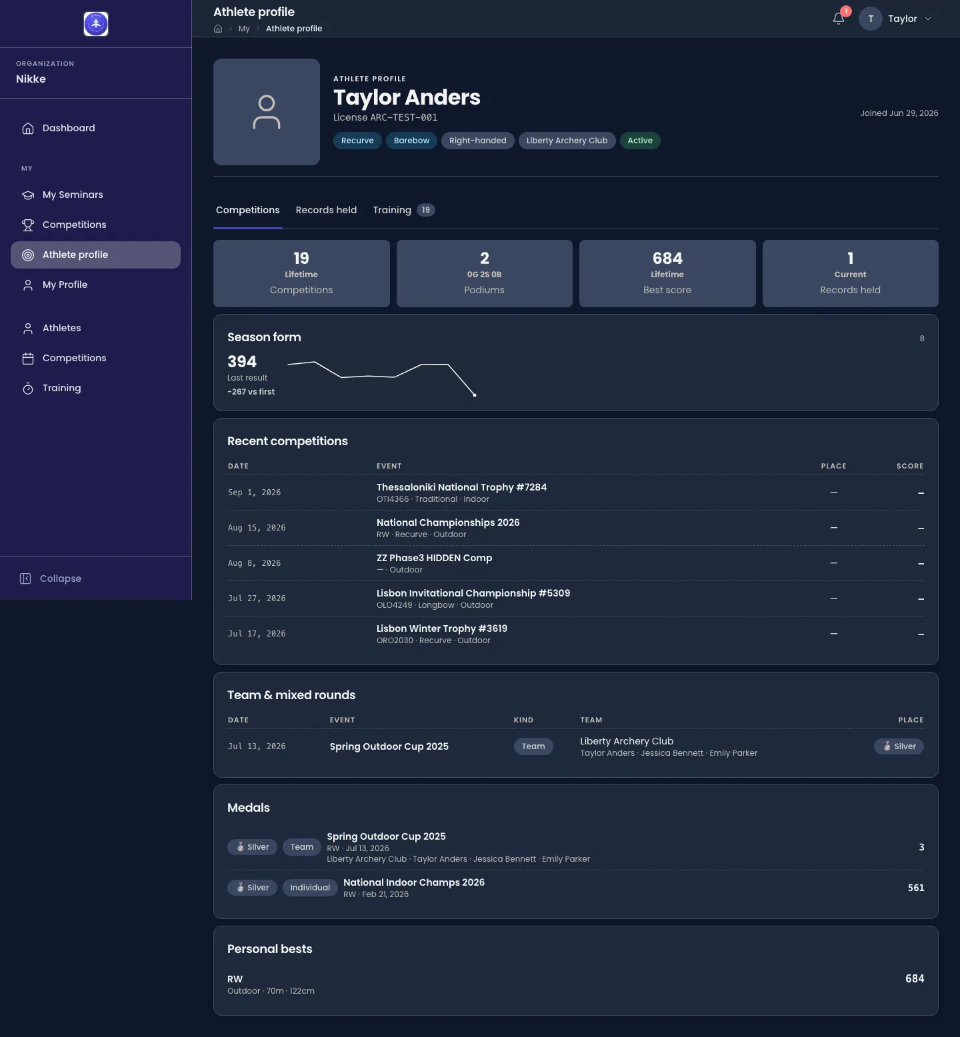Switch to the Competitions tab
Viewport: 960px width, 1037px height.
248,210
